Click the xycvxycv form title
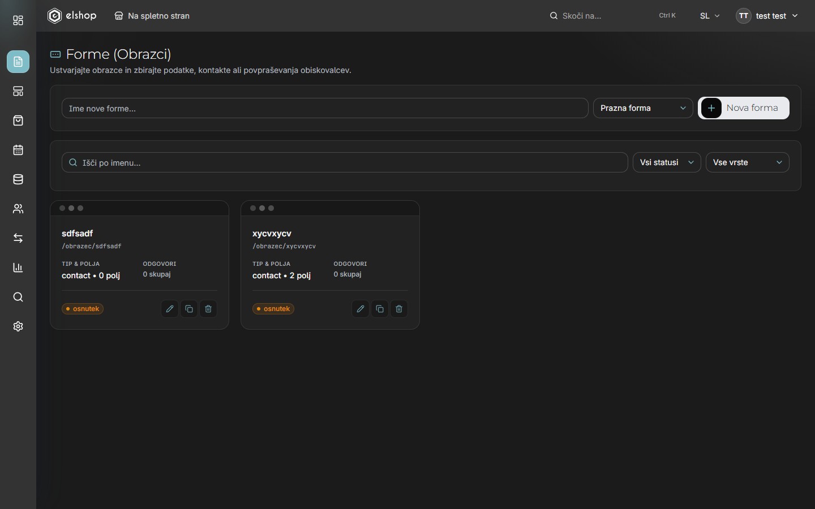The height and width of the screenshot is (509, 815). point(272,233)
